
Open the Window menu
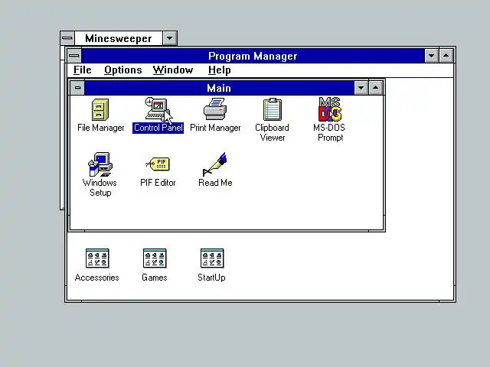(x=173, y=70)
